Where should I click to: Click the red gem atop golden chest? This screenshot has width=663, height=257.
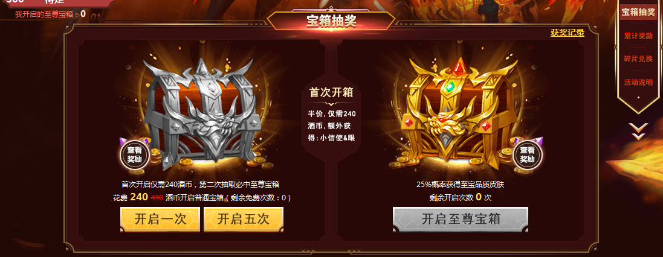click(459, 65)
